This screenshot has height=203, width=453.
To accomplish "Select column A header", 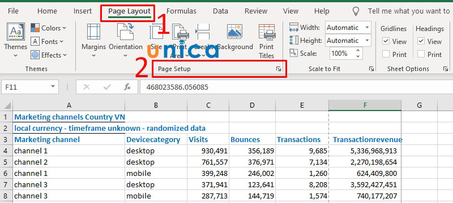I will click(x=69, y=105).
